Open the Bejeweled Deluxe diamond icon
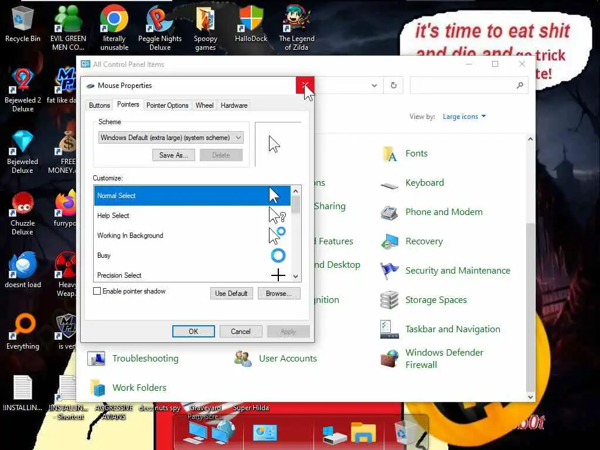The width and height of the screenshot is (600, 450). click(23, 152)
